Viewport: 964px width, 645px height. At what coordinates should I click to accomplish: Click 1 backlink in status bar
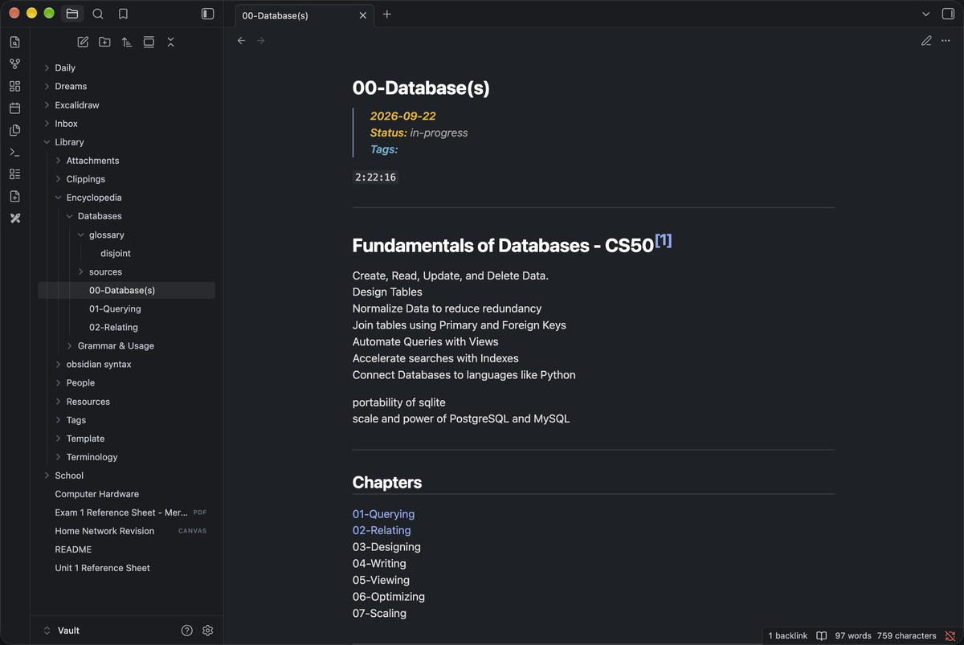coord(788,635)
